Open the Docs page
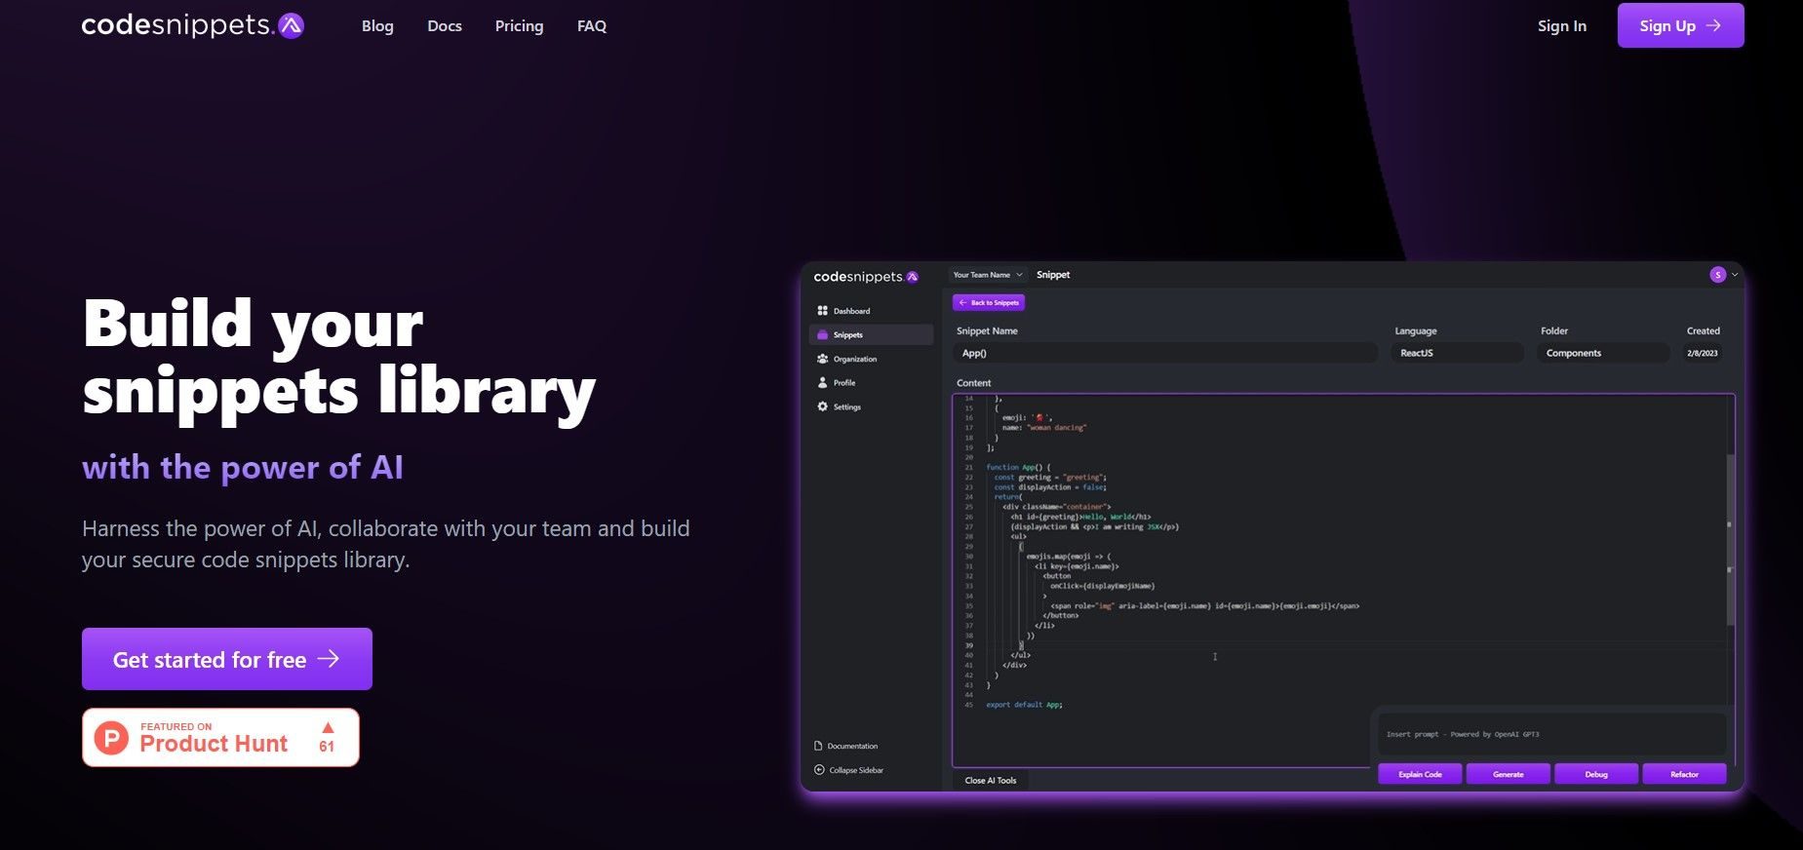This screenshot has height=850, width=1803. point(445,26)
